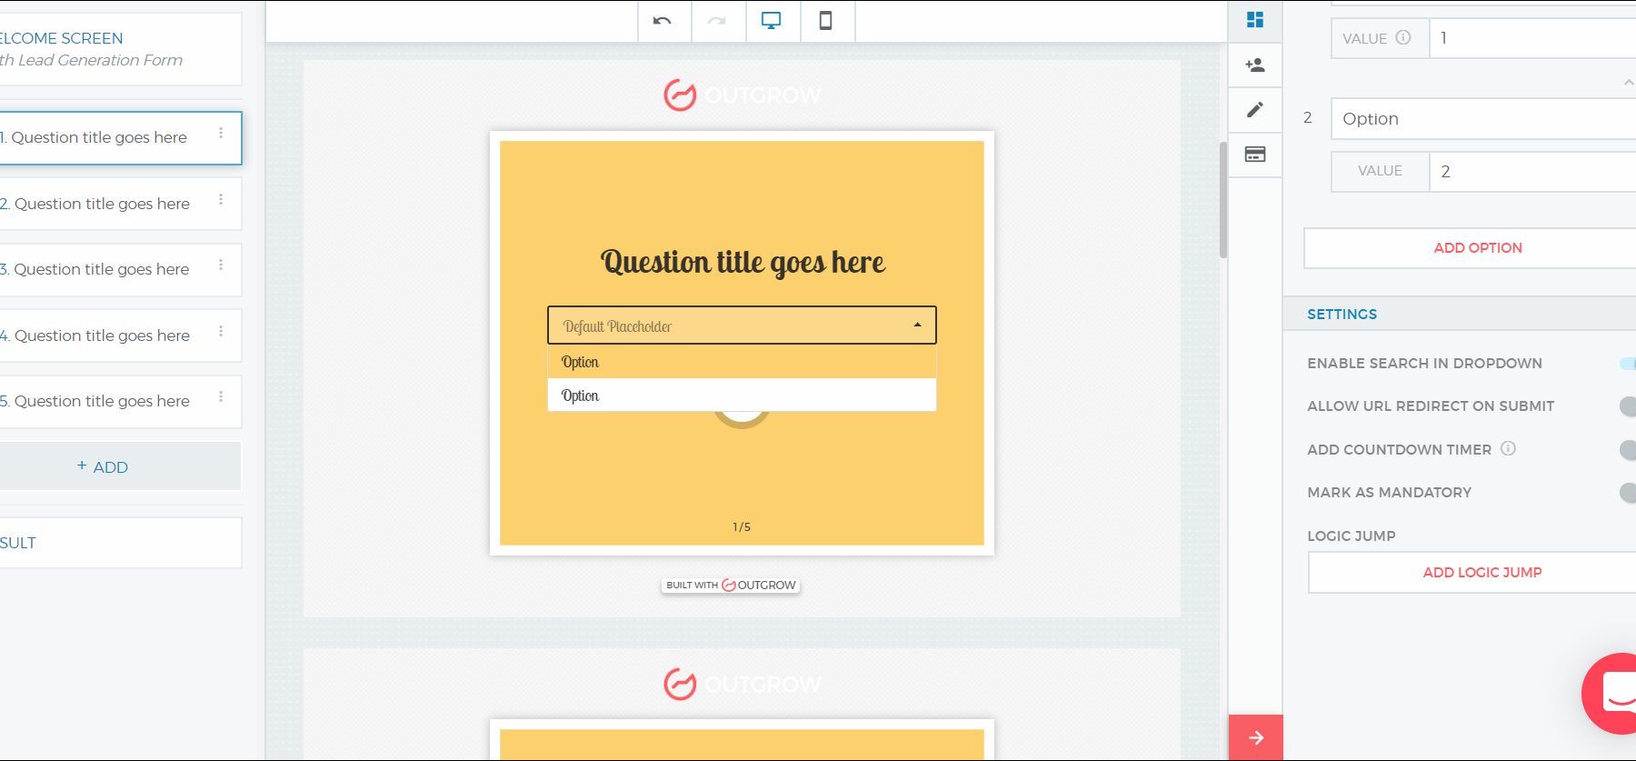Screen dimensions: 1636x761
Task: Toggle Enable Search in Dropdown
Action: (x=1627, y=364)
